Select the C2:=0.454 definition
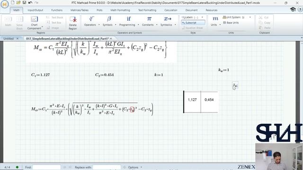 coord(104,75)
